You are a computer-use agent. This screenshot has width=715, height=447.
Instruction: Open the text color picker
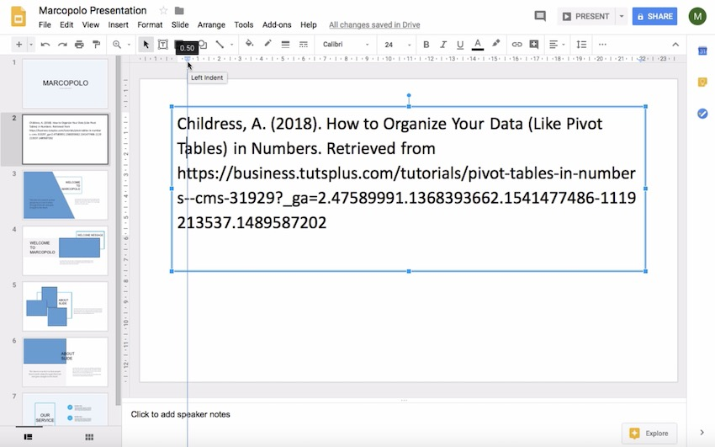coord(478,45)
